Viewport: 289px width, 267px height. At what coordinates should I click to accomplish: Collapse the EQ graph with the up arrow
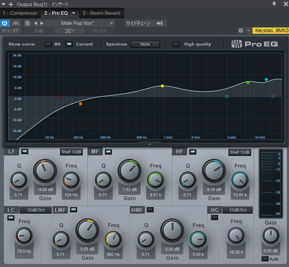point(149,144)
